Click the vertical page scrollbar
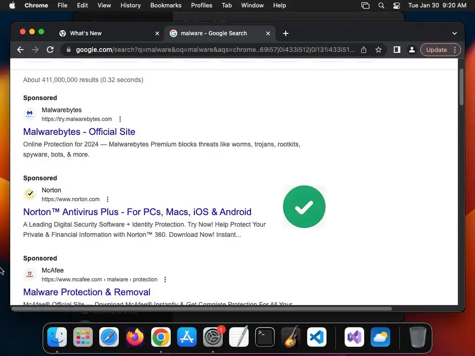This screenshot has height=356, width=475. (462, 87)
